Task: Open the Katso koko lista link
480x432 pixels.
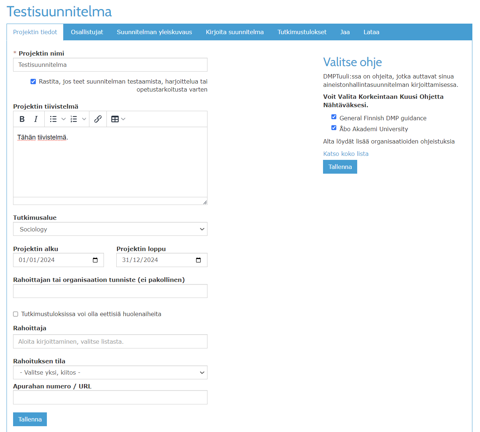Action: [346, 154]
